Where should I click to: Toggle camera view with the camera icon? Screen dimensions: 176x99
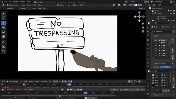coord(143,32)
